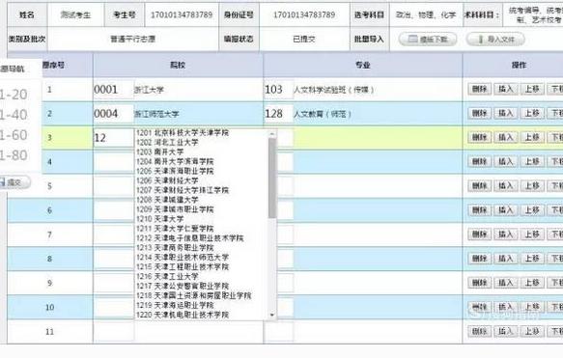Click the dropdown list scroll-down arrow
Screen dimensions: 563x358
(x=272, y=315)
